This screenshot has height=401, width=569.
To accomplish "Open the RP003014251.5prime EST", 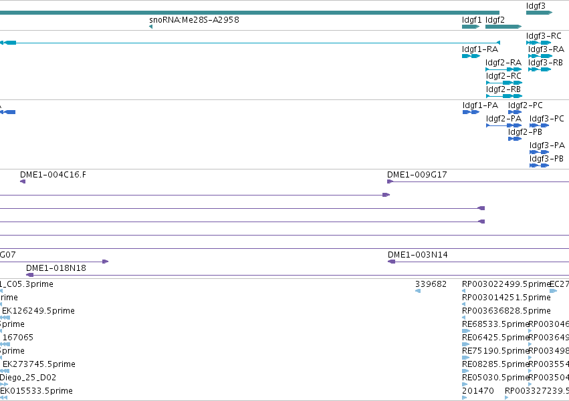I will click(x=506, y=298).
